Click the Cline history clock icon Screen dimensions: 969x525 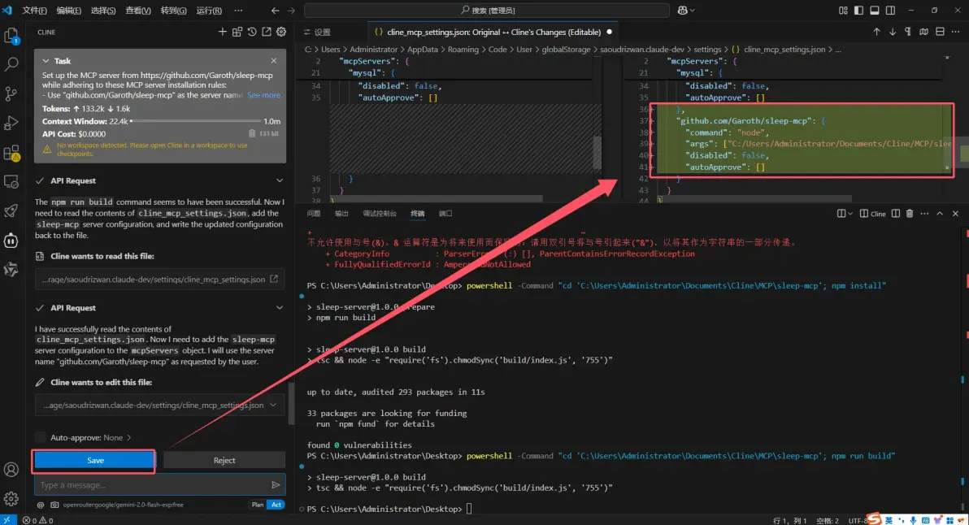click(252, 32)
